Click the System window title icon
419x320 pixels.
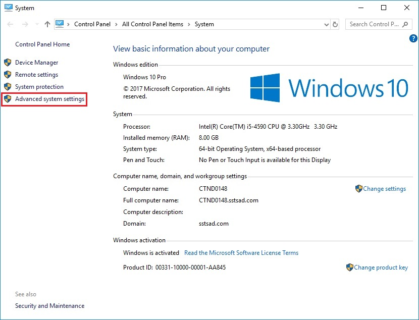click(x=8, y=8)
